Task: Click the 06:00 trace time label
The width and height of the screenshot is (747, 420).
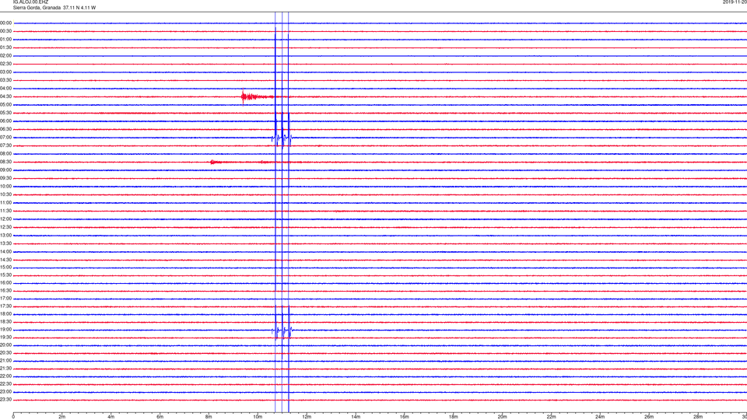Action: (x=5, y=121)
